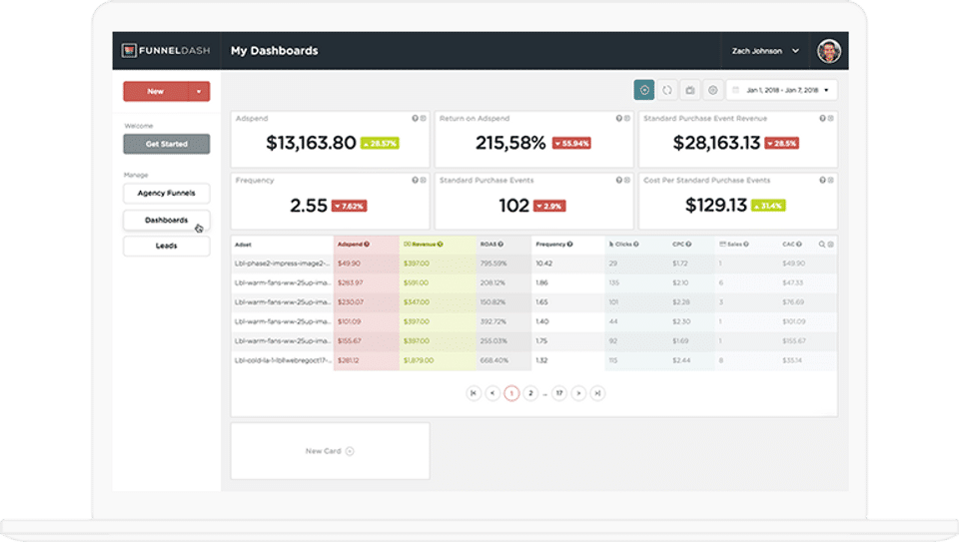Go to next table page
This screenshot has width=959, height=542.
point(578,393)
